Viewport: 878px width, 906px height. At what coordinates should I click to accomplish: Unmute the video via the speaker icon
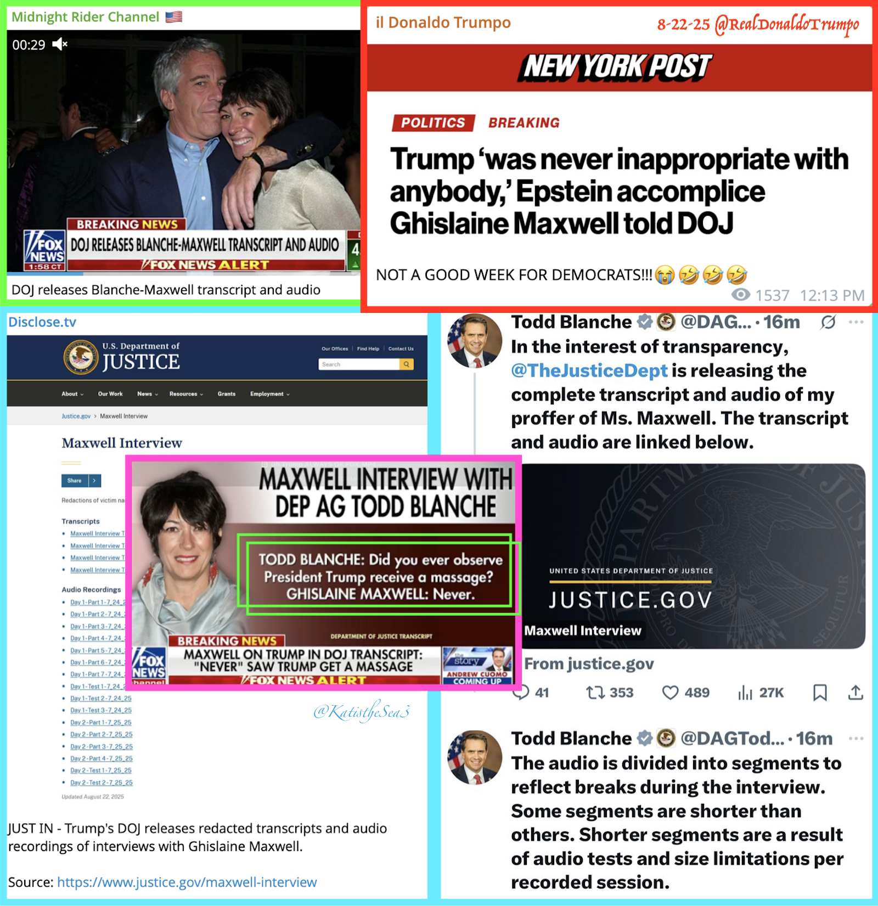(x=59, y=44)
